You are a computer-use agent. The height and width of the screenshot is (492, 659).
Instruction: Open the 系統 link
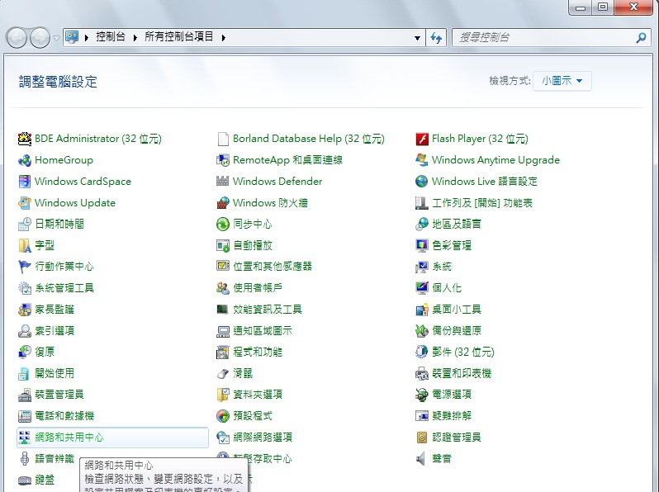pyautogui.click(x=442, y=267)
